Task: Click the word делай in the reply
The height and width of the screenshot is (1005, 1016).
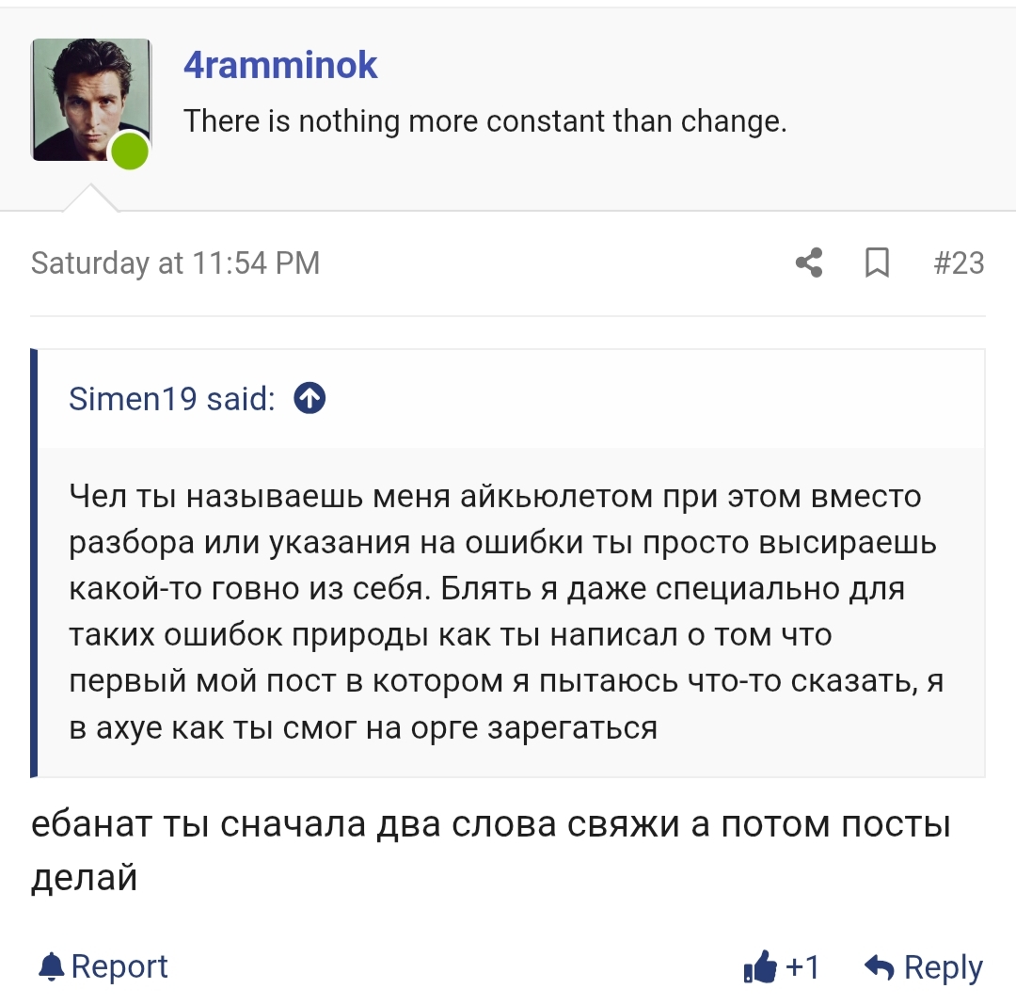Action: point(85,878)
